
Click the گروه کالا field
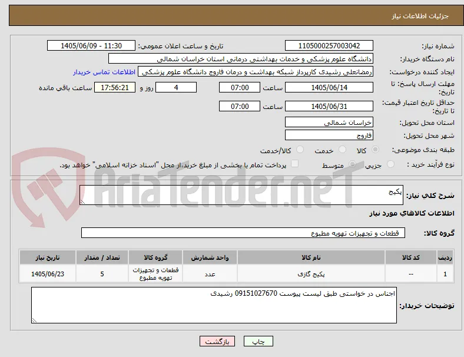[x=243, y=233]
